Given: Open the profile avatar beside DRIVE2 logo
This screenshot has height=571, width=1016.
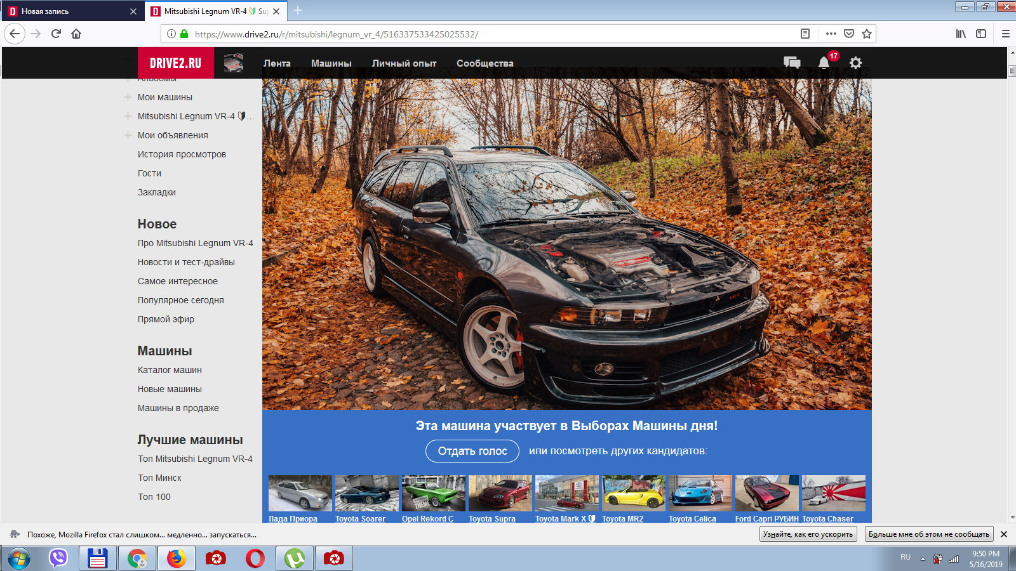Looking at the screenshot, I should coord(234,62).
